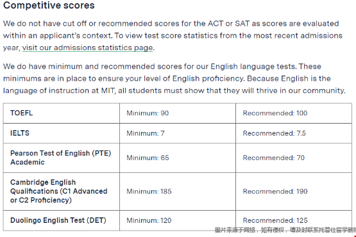This screenshot has height=237, width=356.
Task: Select Pearson Test of English (PTE) Academic label
Action: pos(61,158)
